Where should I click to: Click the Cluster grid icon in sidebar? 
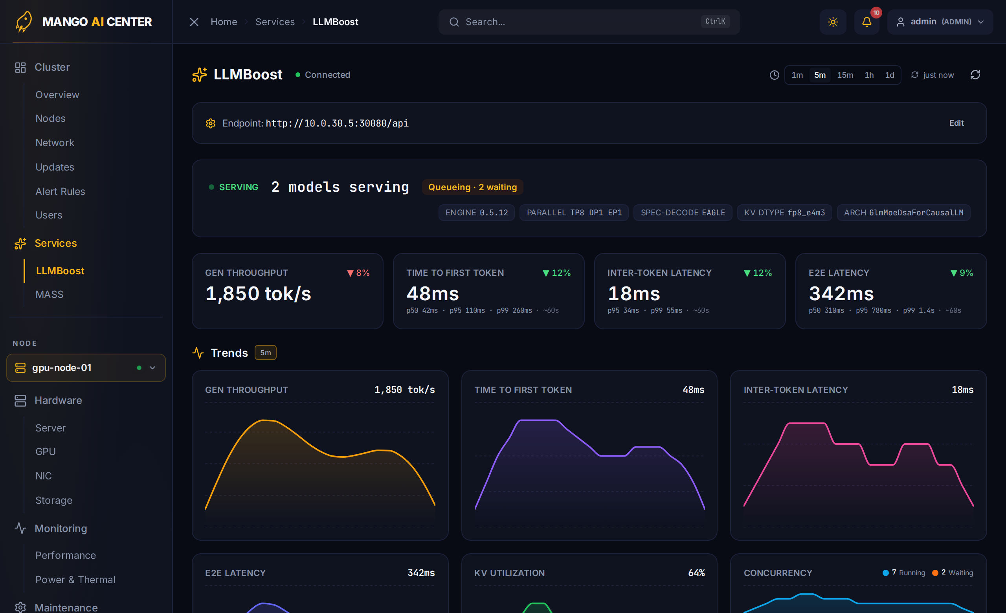click(20, 67)
